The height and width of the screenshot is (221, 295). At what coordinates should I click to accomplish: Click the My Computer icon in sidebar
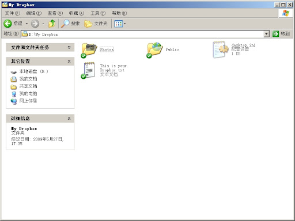coord(14,94)
